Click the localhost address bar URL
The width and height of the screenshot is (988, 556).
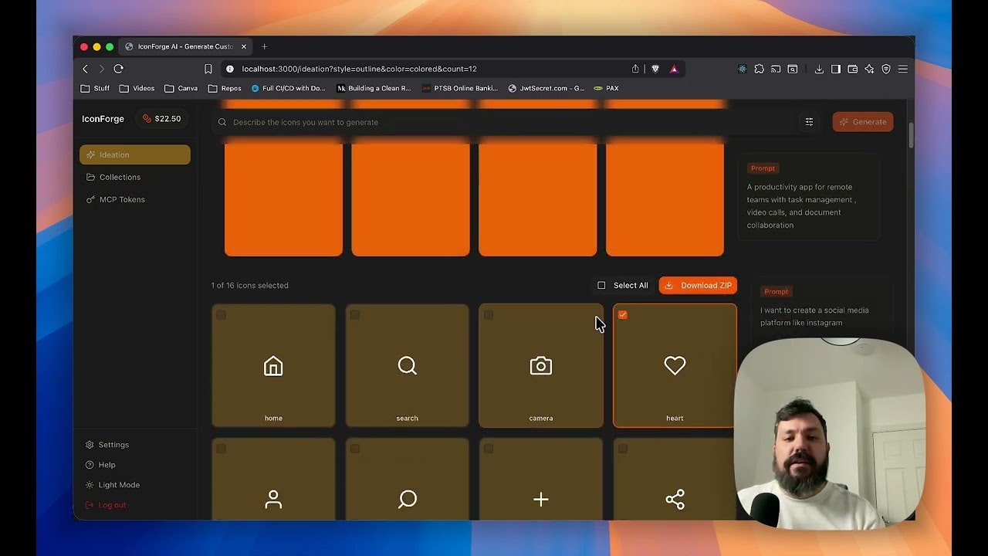tap(359, 69)
